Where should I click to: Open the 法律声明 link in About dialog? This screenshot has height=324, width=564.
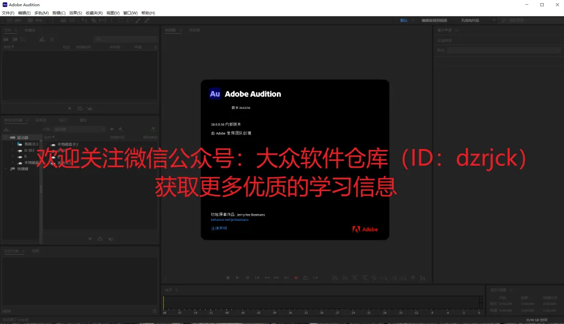point(219,228)
